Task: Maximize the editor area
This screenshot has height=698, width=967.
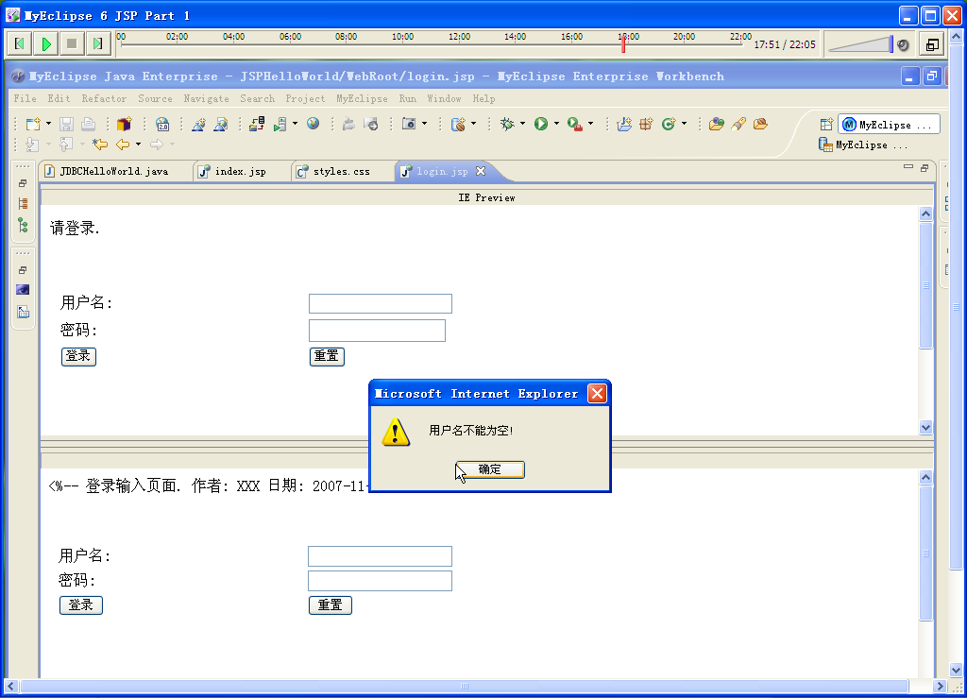Action: coord(925,168)
